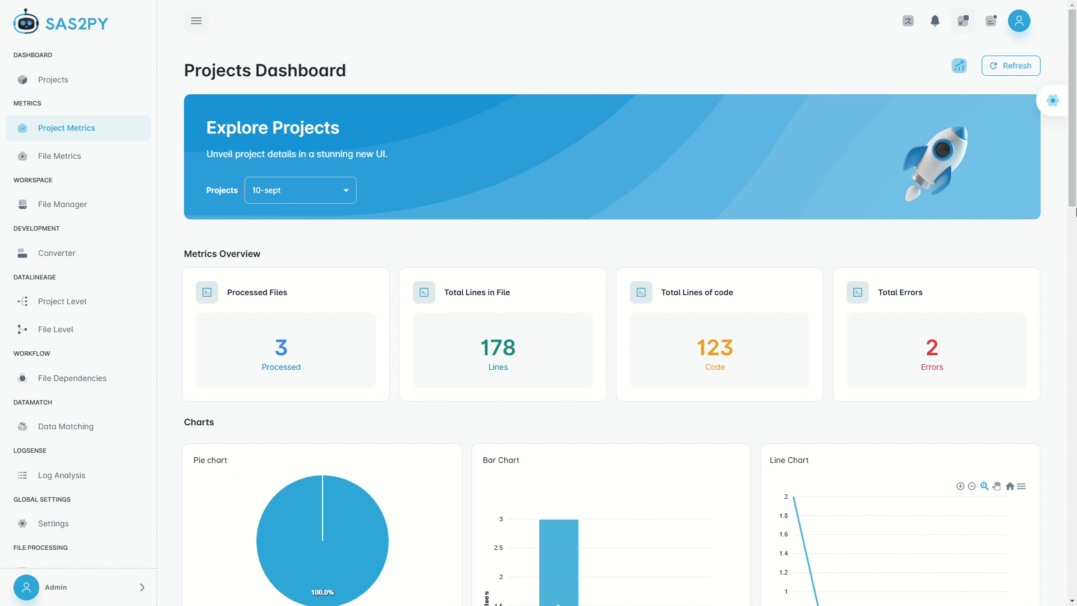The width and height of the screenshot is (1077, 606).
Task: Go to File Metrics in sidebar
Action: coord(59,156)
